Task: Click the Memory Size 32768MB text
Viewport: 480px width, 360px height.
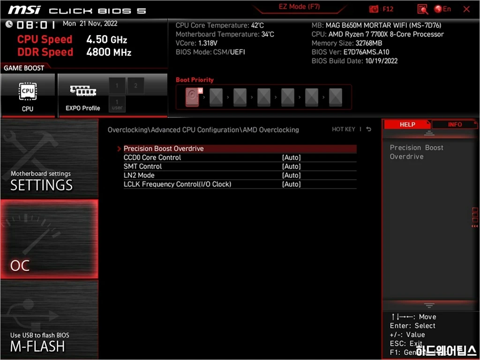Action: point(346,43)
